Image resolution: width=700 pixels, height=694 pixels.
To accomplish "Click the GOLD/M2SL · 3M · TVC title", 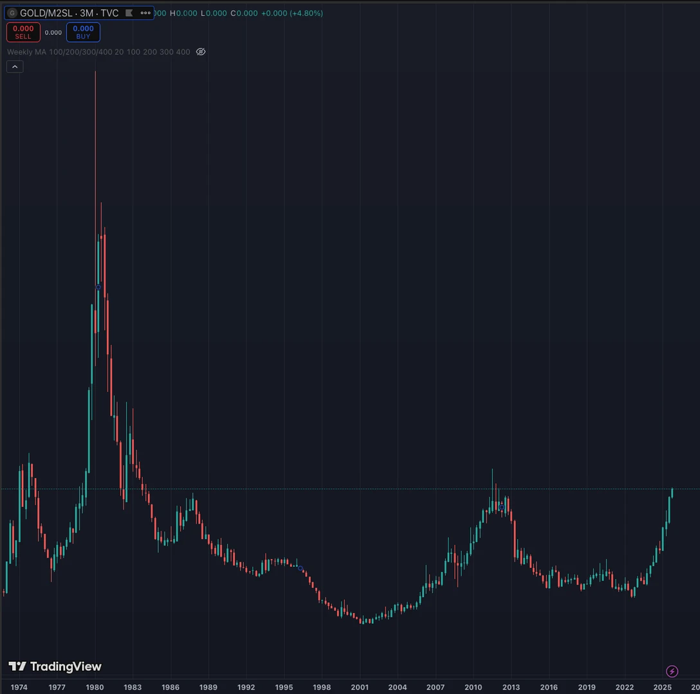I will coord(69,13).
